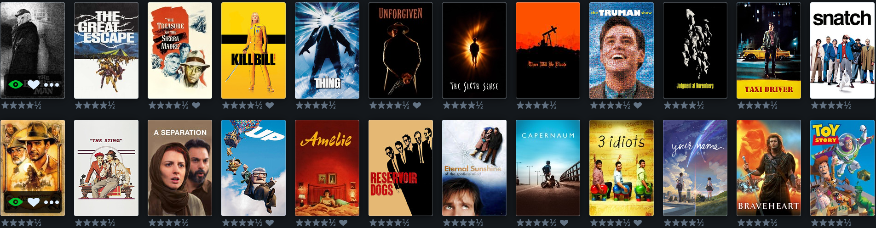Viewport: 876px width, 228px height.
Task: Open the Reservoir Dogs poster
Action: click(401, 168)
